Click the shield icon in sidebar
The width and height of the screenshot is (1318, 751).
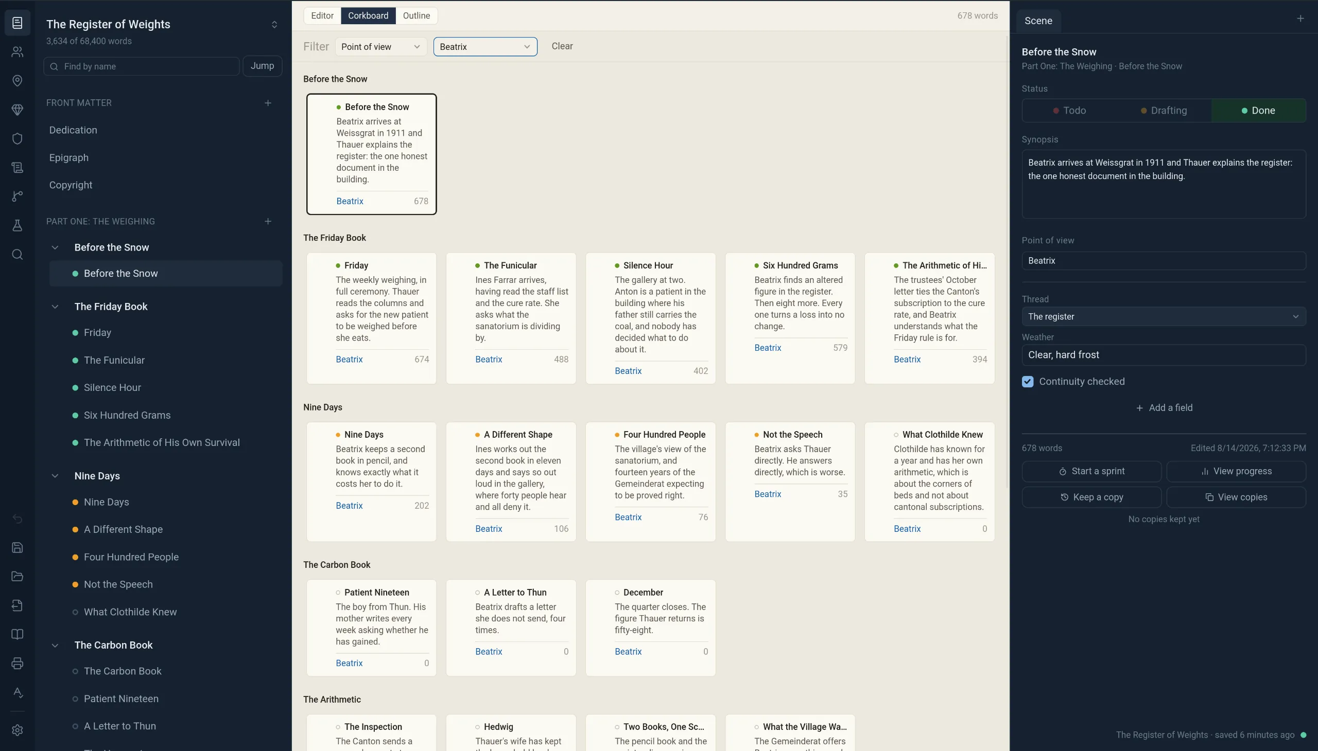(x=17, y=138)
